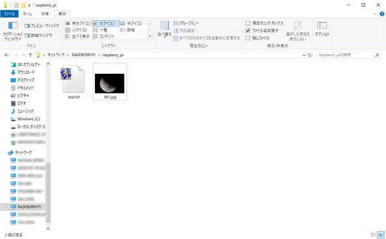Image resolution: width=386 pixels, height=239 pixels.
Task: Collapse the ribbon with chevron
Action: 375,14
